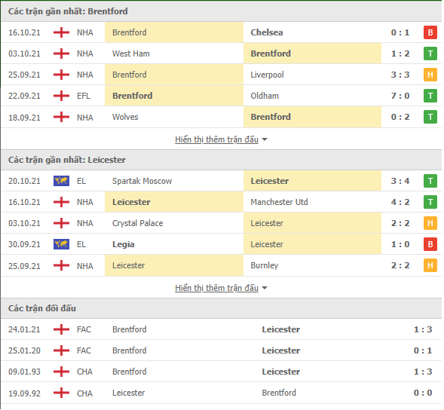Click the green T badge for Leicester vs Manchester Utd
Image resolution: width=444 pixels, height=410 pixels.
pos(431,203)
